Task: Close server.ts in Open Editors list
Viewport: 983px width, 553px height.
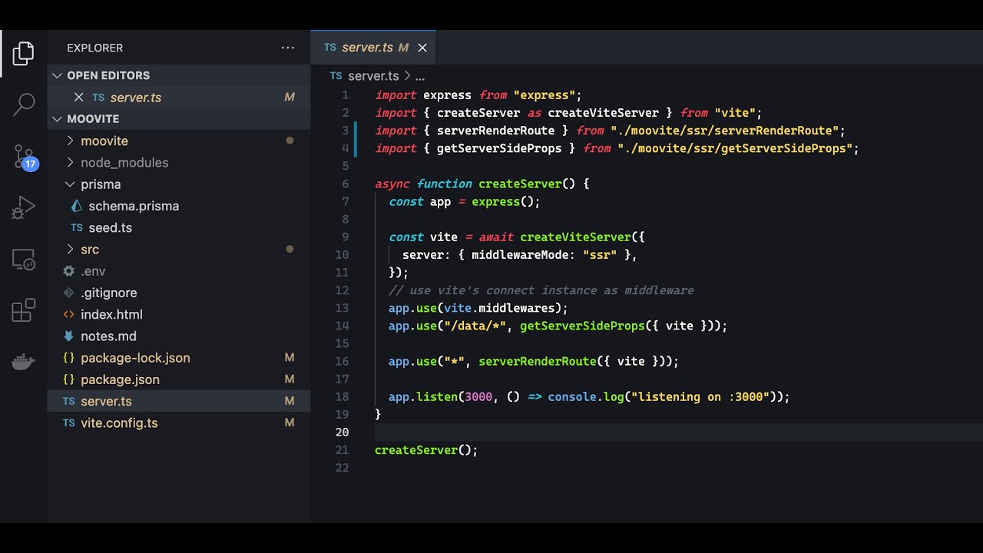Action: pos(78,98)
